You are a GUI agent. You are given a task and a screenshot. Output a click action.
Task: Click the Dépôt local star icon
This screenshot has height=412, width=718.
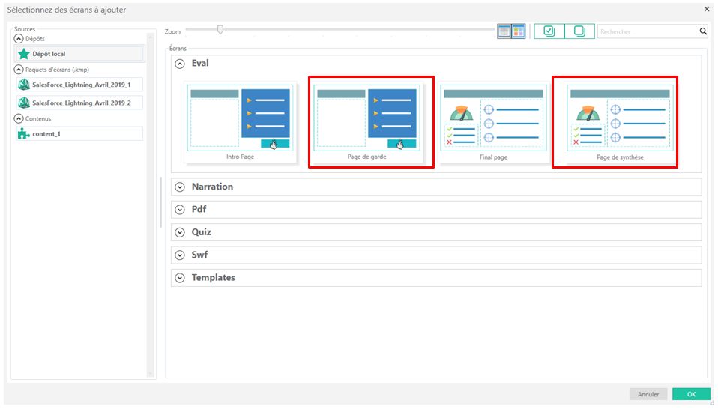coord(24,54)
